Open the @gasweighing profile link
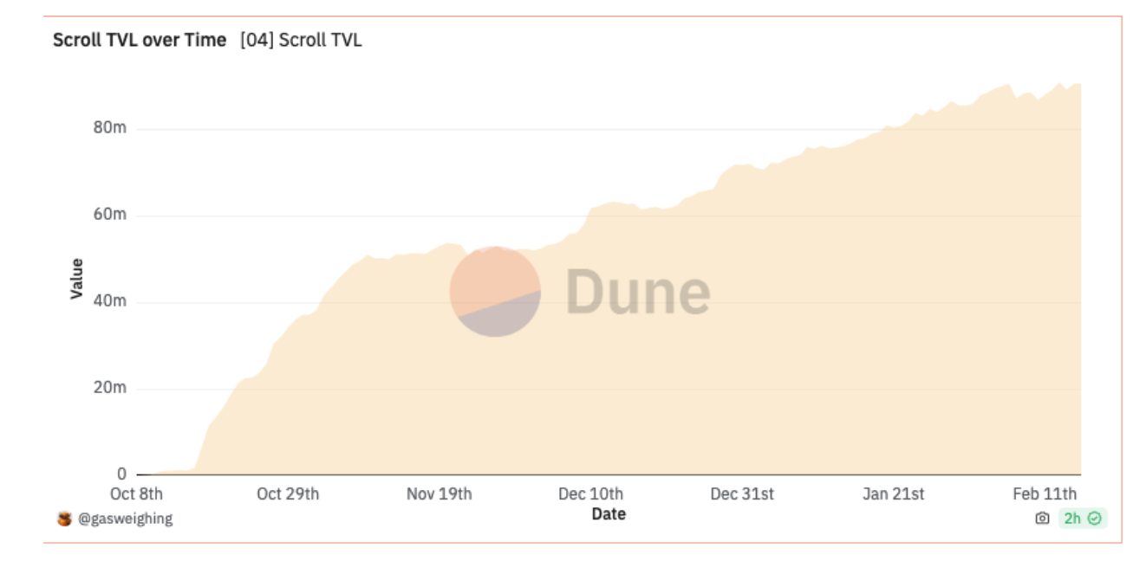 click(x=126, y=519)
